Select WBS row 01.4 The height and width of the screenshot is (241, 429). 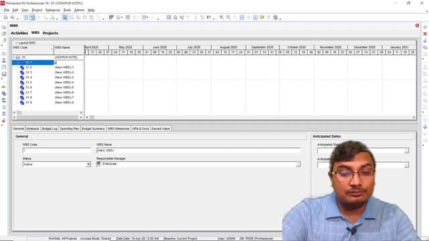pos(48,78)
